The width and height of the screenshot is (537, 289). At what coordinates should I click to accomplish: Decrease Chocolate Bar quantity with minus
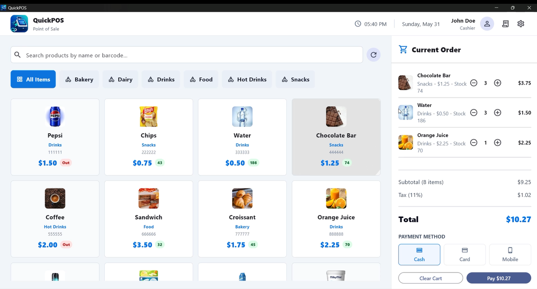(474, 83)
